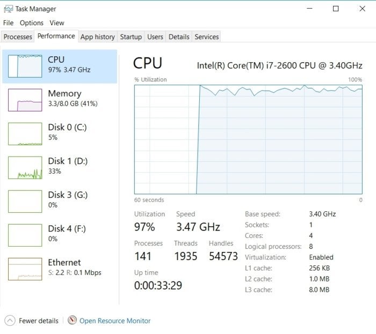Viewport: 376px width, 334px height.
Task: Click the Ethernet mini graph thumbnail
Action: pos(25,269)
